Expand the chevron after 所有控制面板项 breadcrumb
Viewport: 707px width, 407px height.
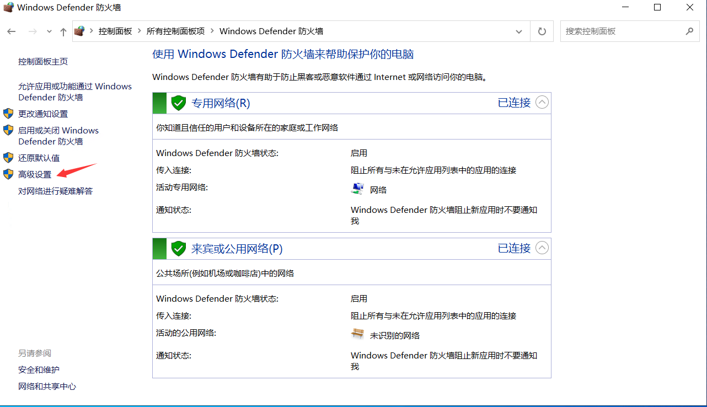tap(212, 31)
